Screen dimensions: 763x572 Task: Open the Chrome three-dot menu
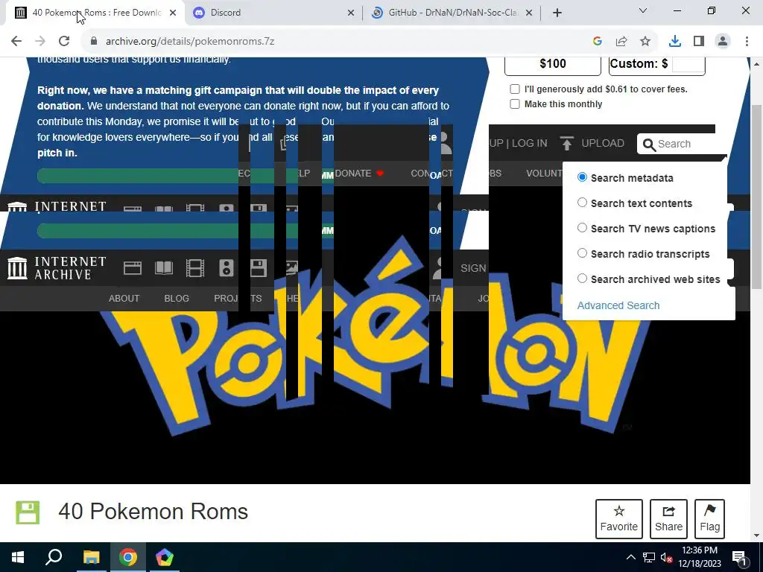747,41
